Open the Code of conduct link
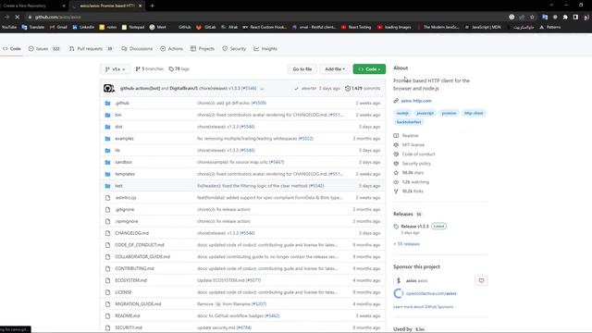This screenshot has width=592, height=333. (x=418, y=154)
